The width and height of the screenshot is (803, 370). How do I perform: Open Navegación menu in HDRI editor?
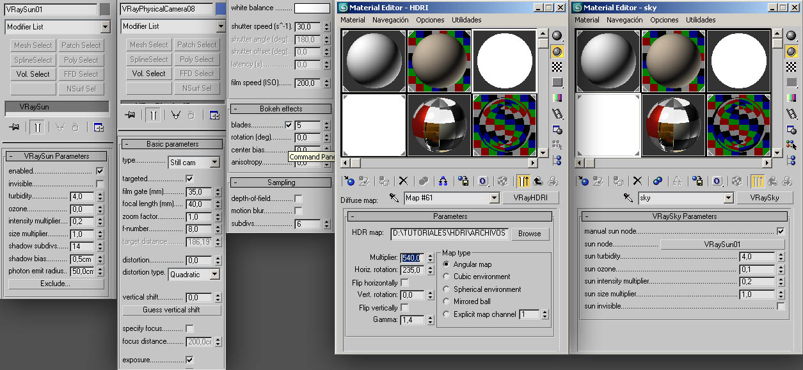(390, 20)
